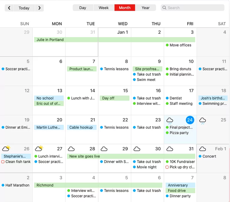Image resolution: width=230 pixels, height=202 pixels.
Task: Select the date 6 cell
Action: [x=49, y=71]
